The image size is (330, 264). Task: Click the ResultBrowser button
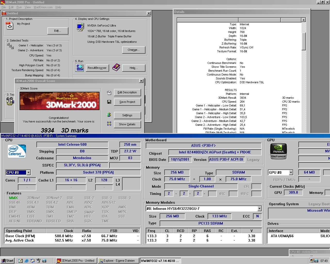97,68
